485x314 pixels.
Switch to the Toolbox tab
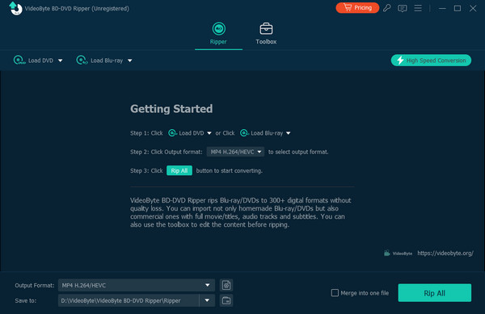coord(266,34)
